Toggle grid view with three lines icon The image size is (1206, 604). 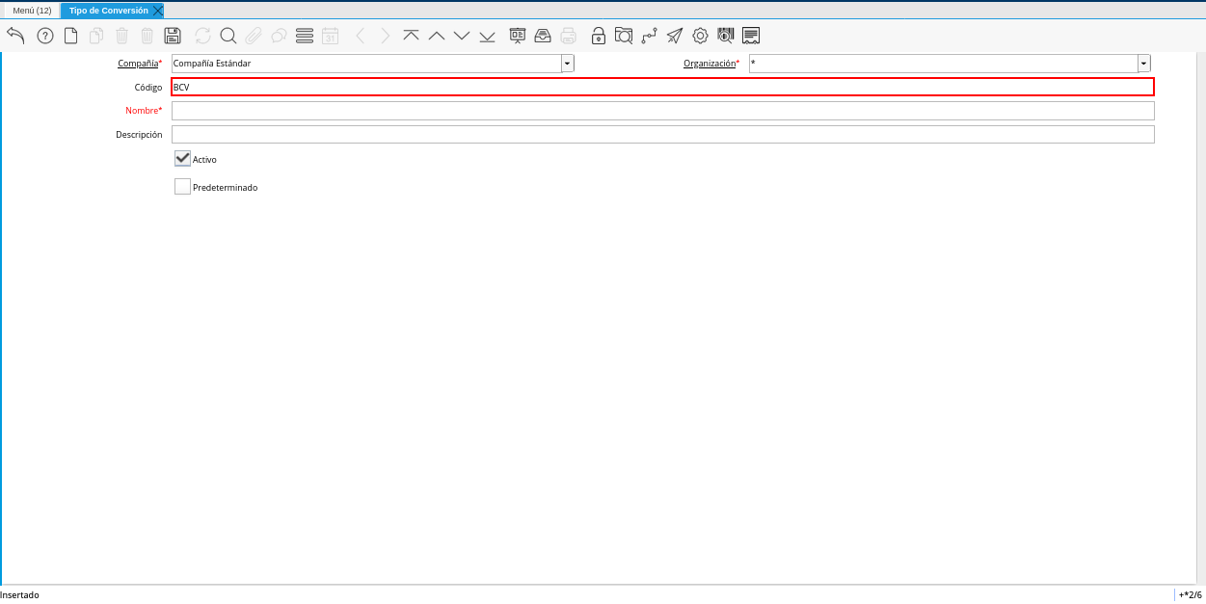pos(305,36)
